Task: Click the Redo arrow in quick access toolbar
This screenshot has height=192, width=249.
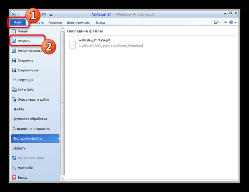Action: point(44,15)
